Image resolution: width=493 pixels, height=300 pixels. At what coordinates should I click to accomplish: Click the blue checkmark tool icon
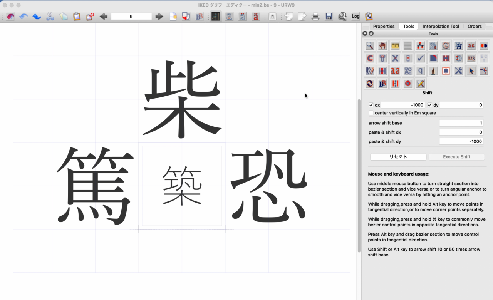[x=421, y=59]
